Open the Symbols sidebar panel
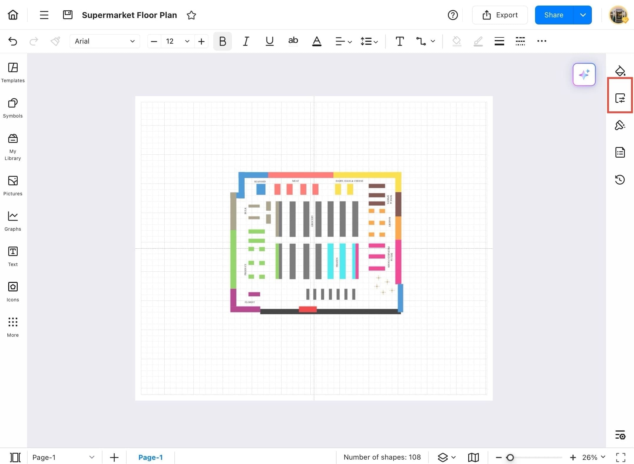This screenshot has height=464, width=634. (x=13, y=108)
